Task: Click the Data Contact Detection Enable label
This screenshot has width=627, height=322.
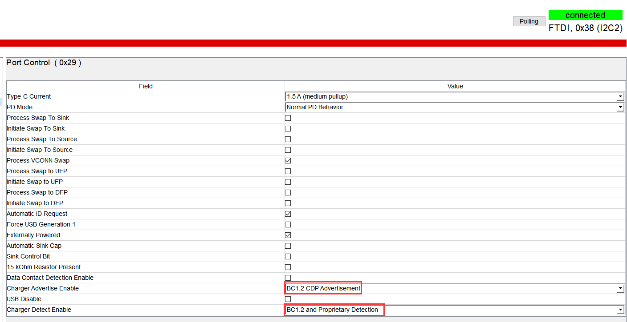Action: coord(50,278)
